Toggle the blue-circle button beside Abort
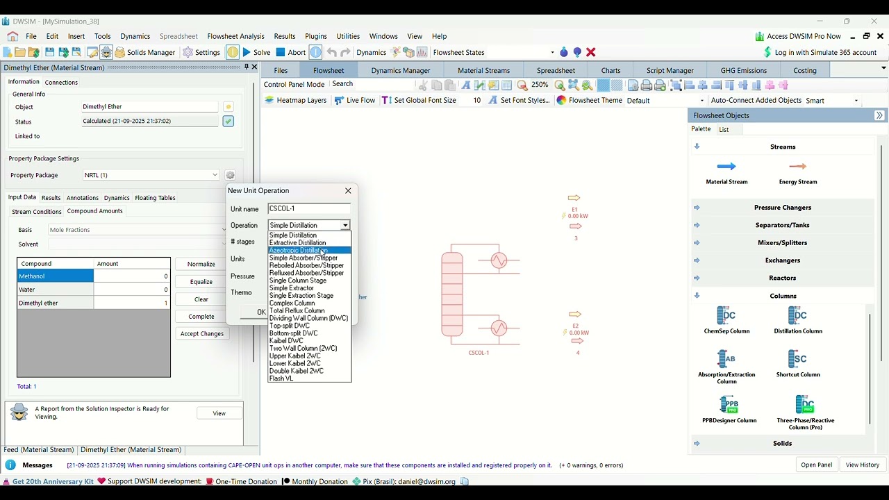 tap(316, 53)
